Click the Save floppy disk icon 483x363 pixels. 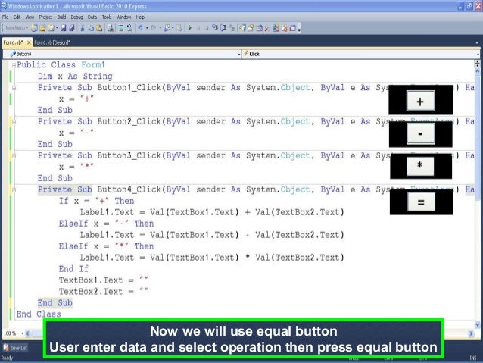[x=63, y=28]
